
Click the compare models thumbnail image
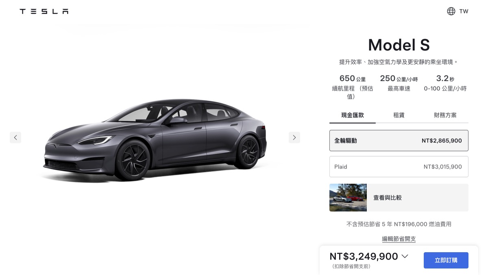pyautogui.click(x=348, y=198)
